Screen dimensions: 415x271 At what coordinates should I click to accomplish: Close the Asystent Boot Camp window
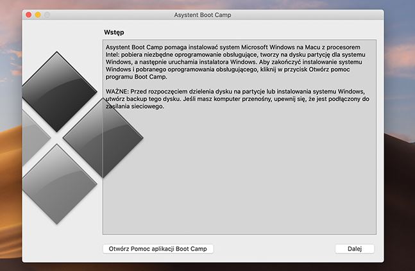[x=29, y=15]
